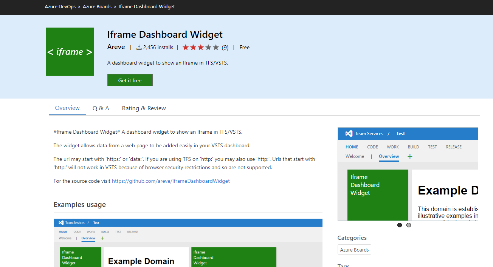Screen dimensions: 493x267
Task: Open the Areve publisher link
Action: pos(116,47)
